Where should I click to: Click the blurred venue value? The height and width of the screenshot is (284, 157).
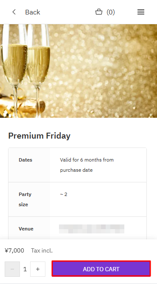(x=92, y=229)
